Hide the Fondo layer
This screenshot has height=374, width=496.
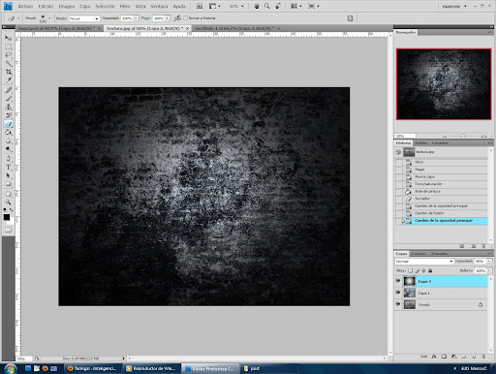(x=398, y=304)
